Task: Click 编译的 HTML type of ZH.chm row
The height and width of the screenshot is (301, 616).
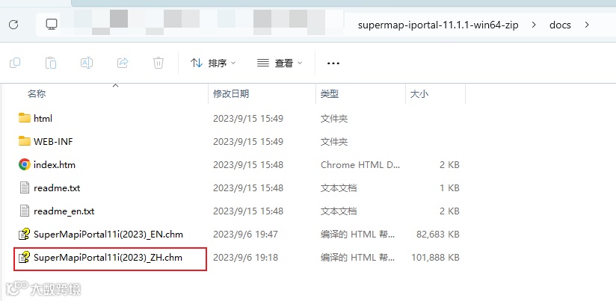Action: [x=358, y=258]
